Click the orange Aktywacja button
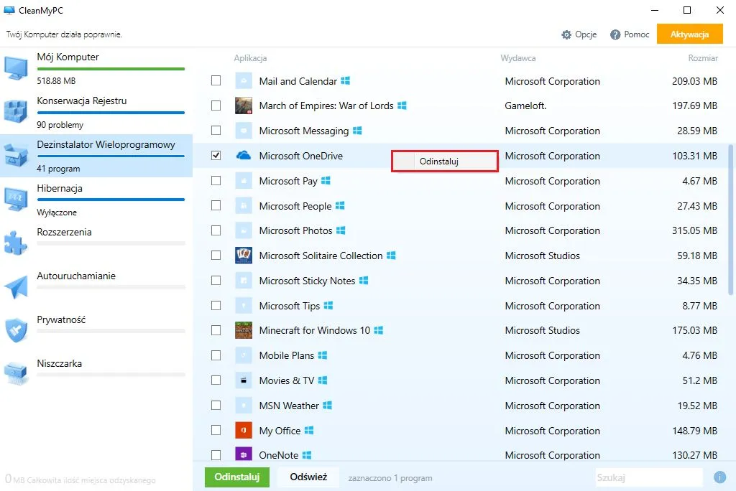This screenshot has width=736, height=491. [x=689, y=34]
